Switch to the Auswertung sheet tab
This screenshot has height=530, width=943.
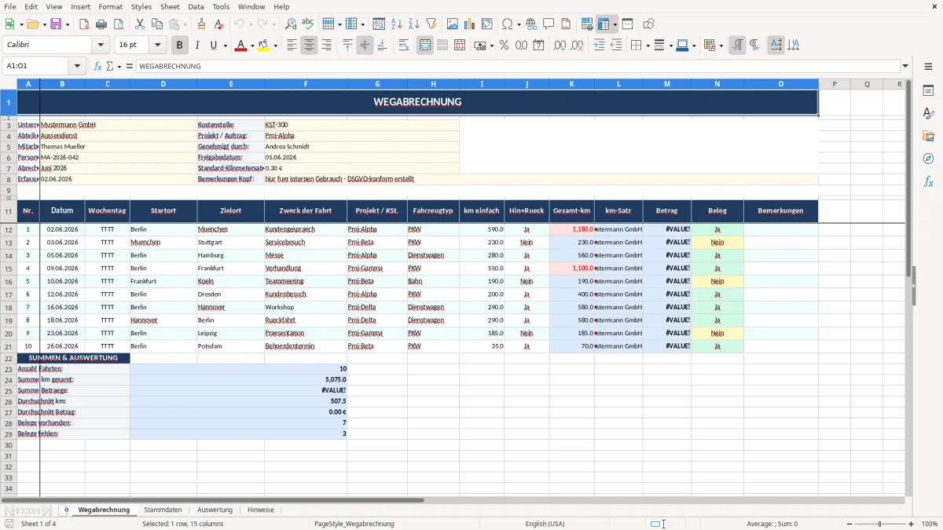pyautogui.click(x=215, y=510)
